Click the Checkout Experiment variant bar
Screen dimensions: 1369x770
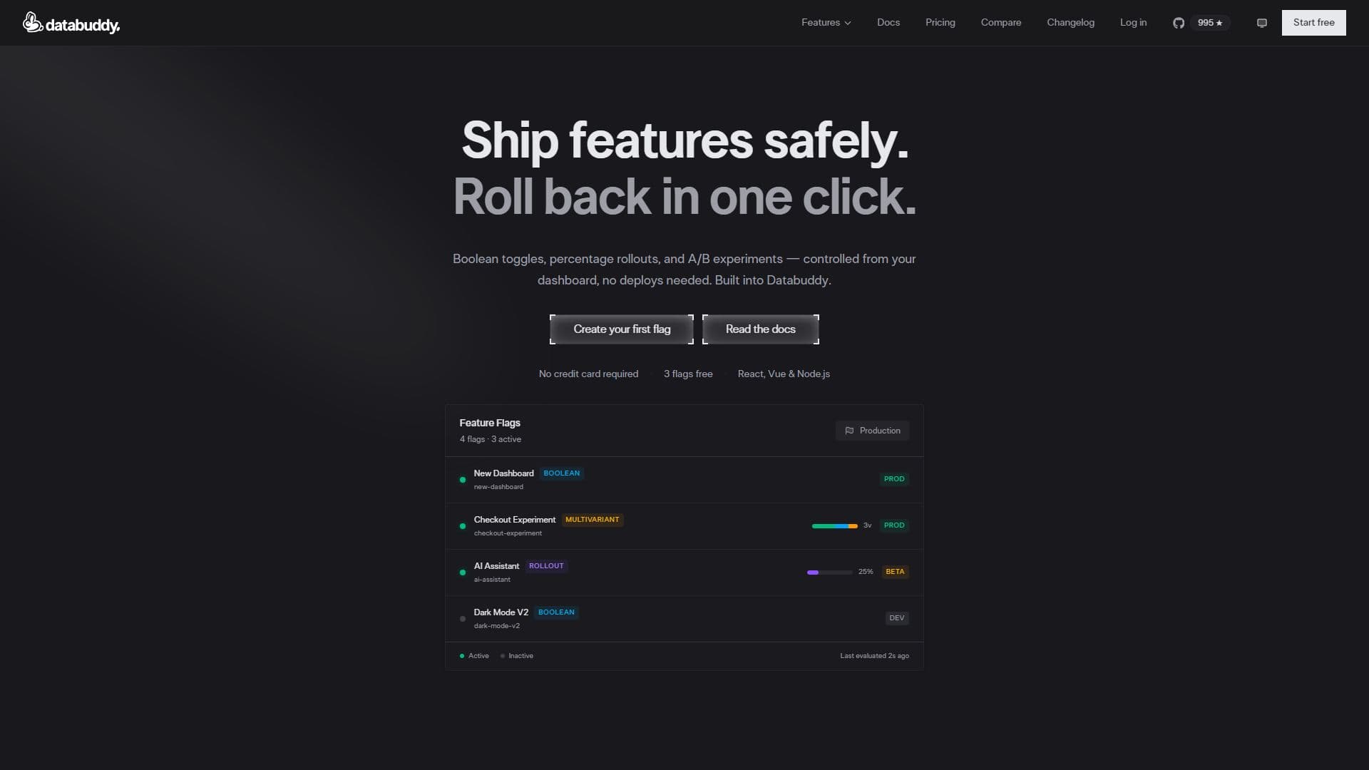[x=834, y=526]
